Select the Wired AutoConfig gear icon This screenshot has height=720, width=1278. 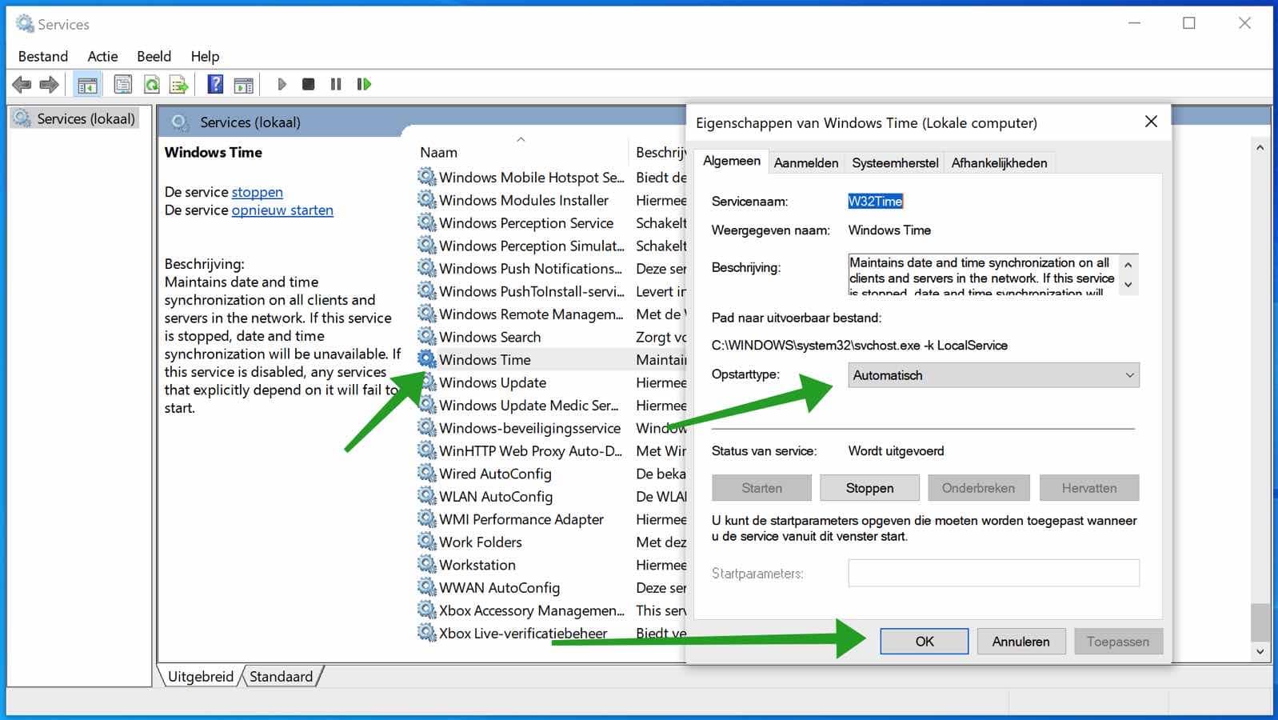click(427, 474)
